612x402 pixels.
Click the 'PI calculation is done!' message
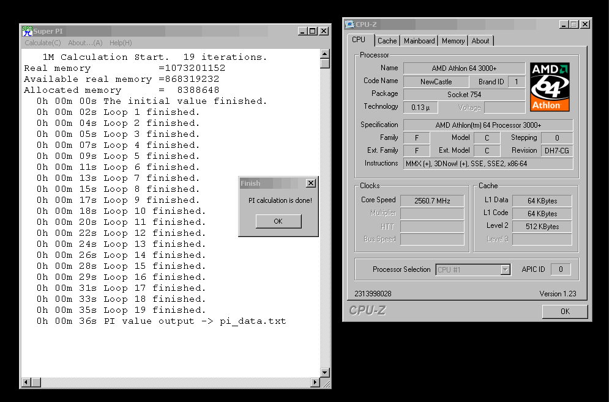pos(280,200)
